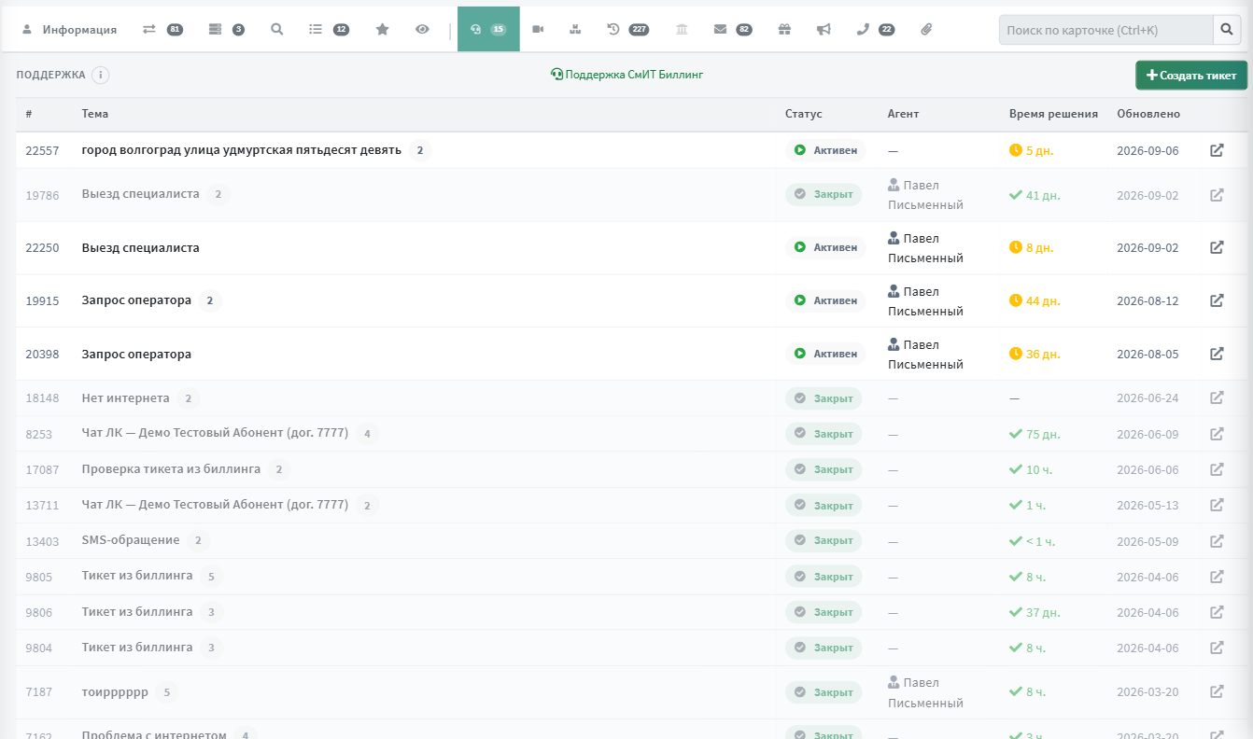Select the SMS-обращение ticket row
The height and width of the screenshot is (739, 1253).
tap(631, 541)
